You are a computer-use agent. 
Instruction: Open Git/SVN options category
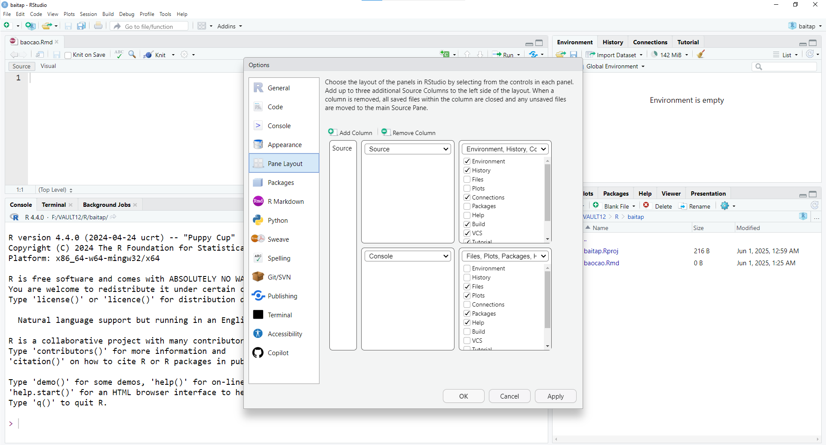pos(284,277)
